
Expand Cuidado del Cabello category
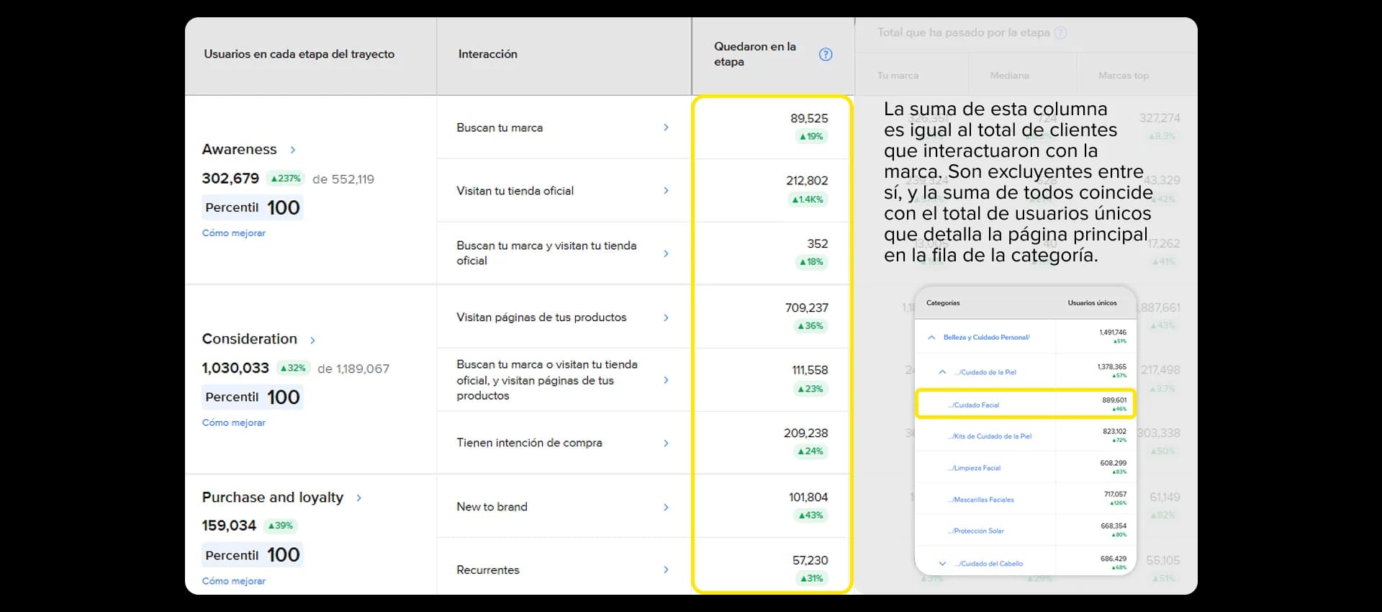(x=942, y=564)
